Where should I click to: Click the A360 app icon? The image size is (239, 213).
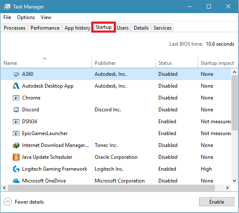tap(16, 74)
